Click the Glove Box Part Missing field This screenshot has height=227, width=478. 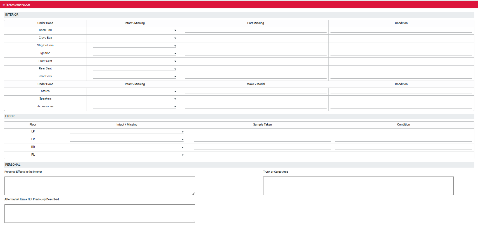click(256, 38)
